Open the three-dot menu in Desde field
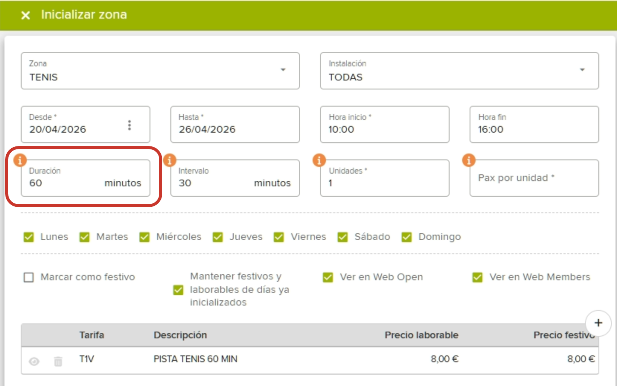617x386 pixels. 130,125
